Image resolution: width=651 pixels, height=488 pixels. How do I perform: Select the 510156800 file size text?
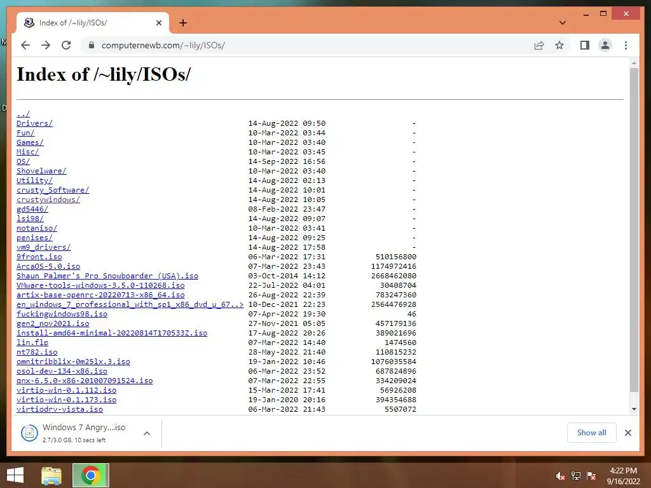coord(395,257)
